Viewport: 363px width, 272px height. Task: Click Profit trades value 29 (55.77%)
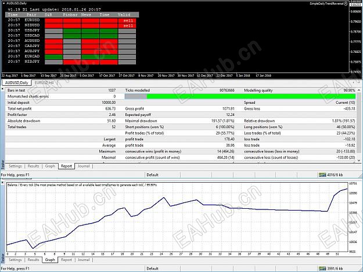[224, 133]
